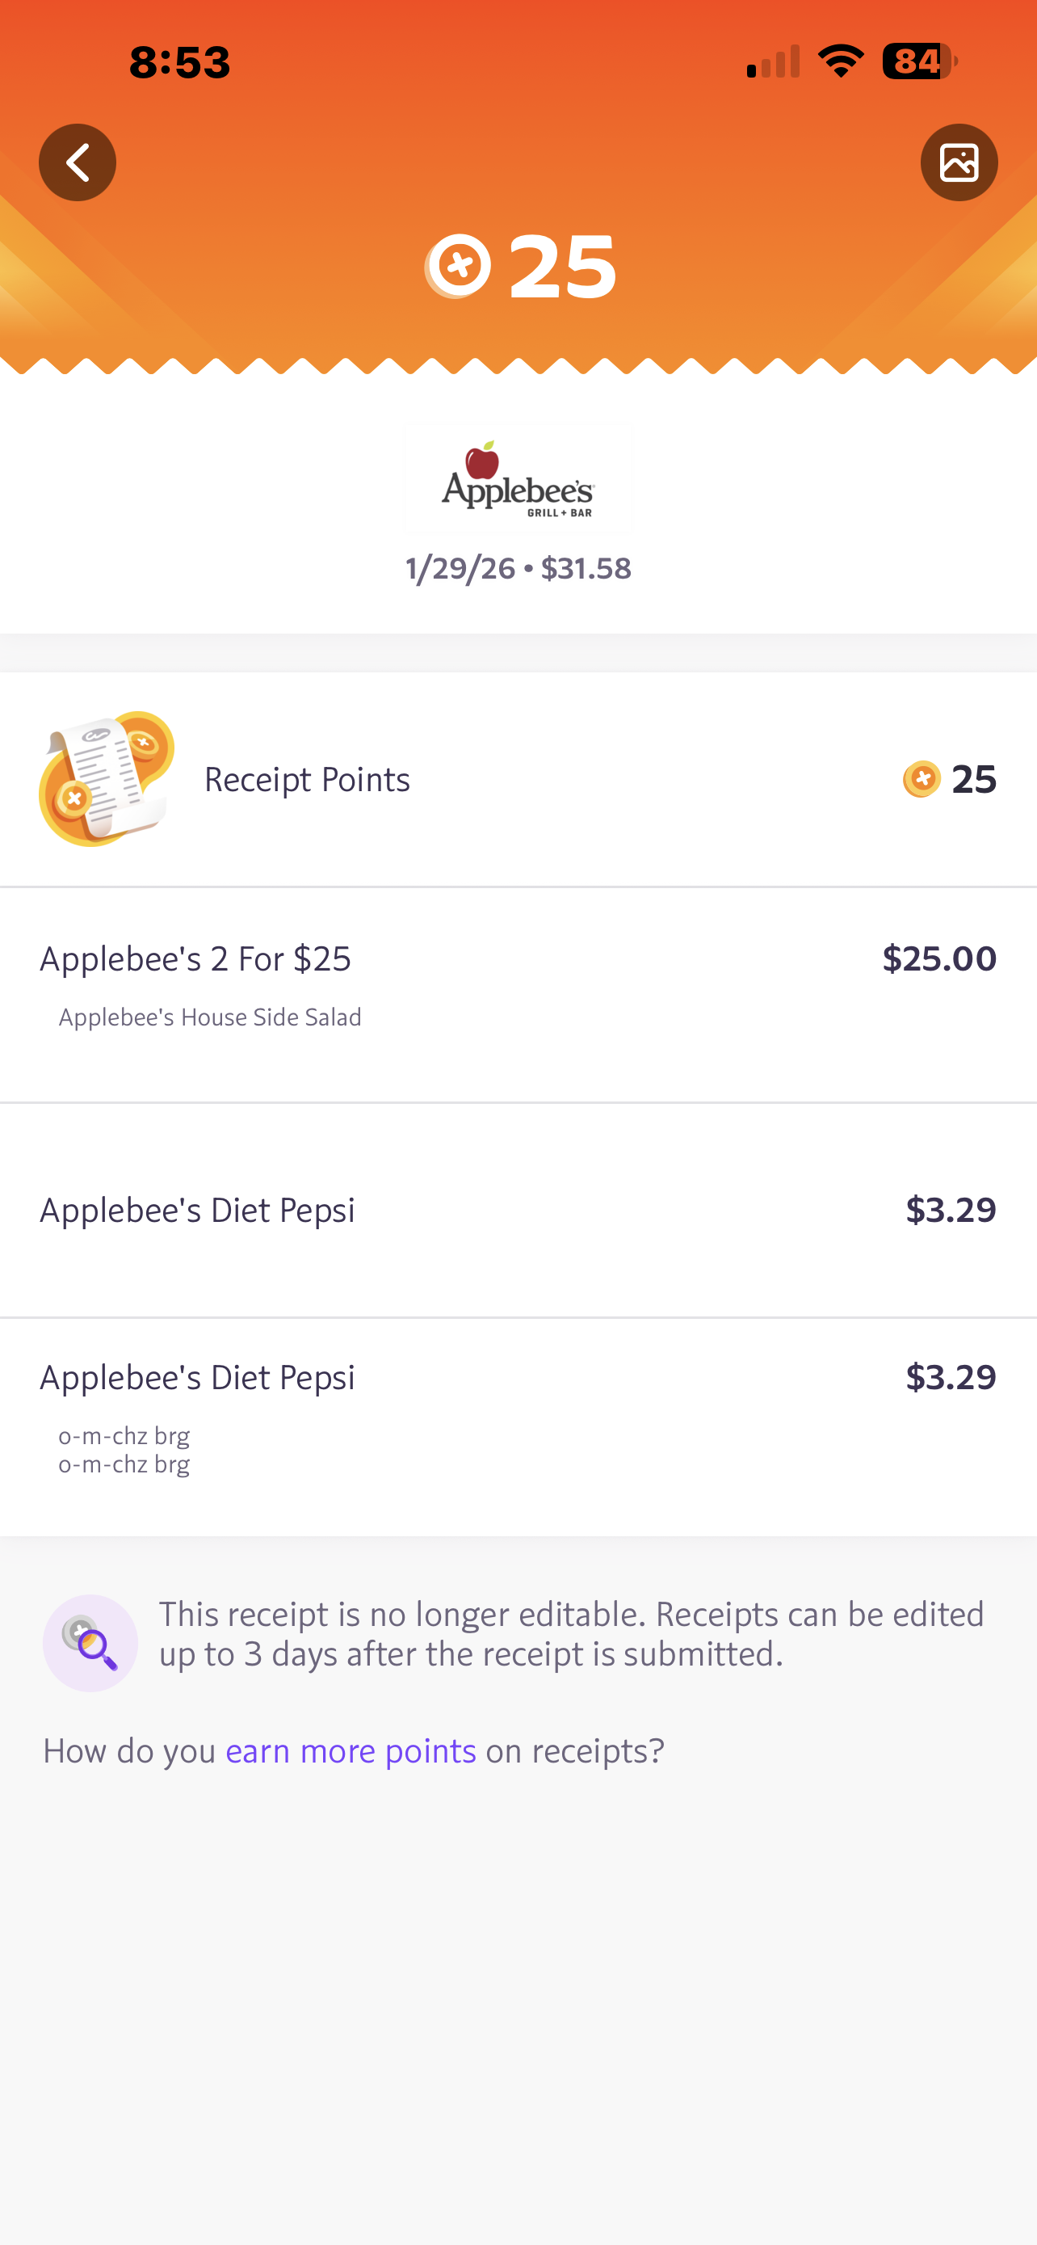Tap the Receipt Points scroll icon

click(107, 779)
